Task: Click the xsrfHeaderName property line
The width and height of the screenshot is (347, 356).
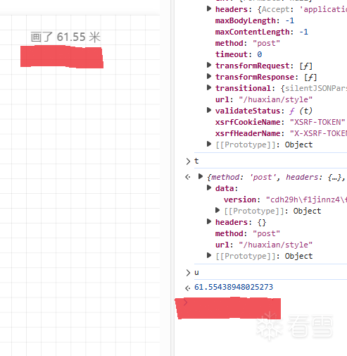Action: 281,133
